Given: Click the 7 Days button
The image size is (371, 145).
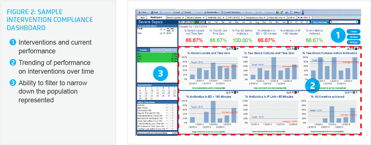Looking at the screenshot, I should [353, 31].
